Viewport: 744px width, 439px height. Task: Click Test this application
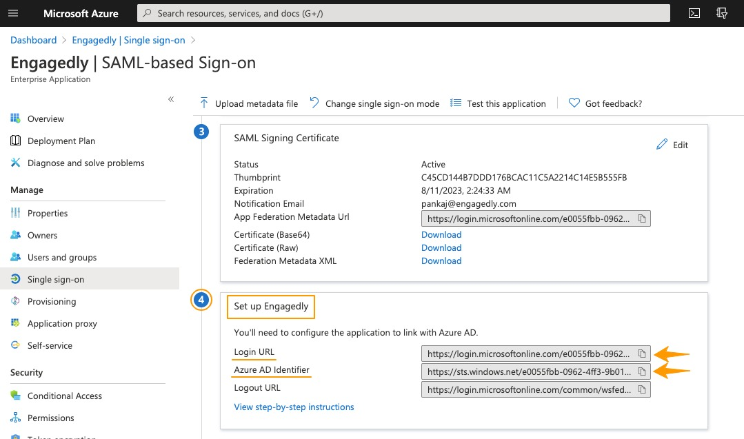click(498, 103)
